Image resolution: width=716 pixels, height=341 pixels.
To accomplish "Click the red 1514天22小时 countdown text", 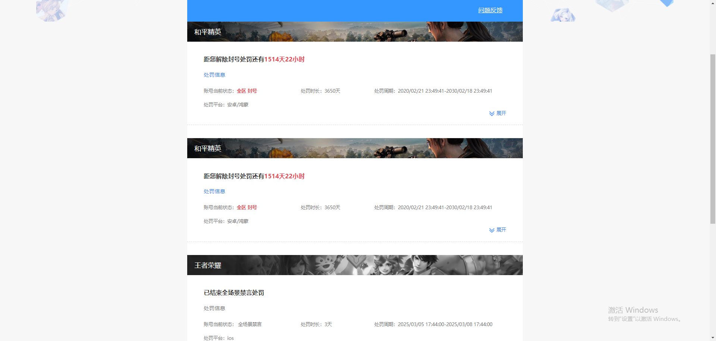I will (284, 59).
